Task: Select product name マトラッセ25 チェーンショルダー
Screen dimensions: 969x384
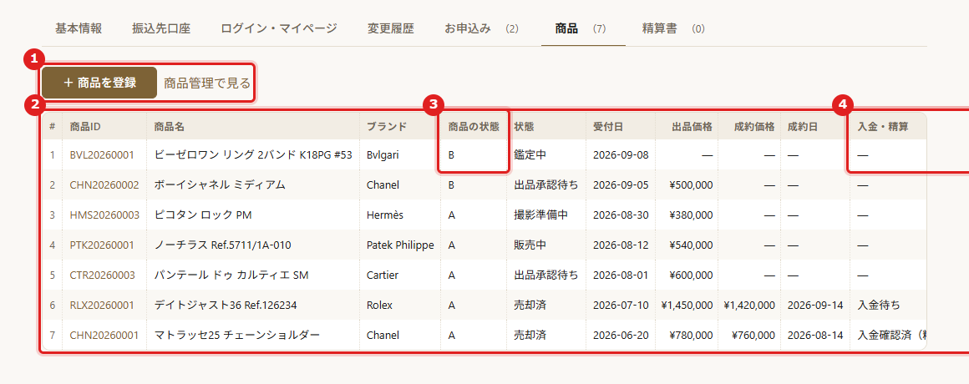Action: point(237,336)
